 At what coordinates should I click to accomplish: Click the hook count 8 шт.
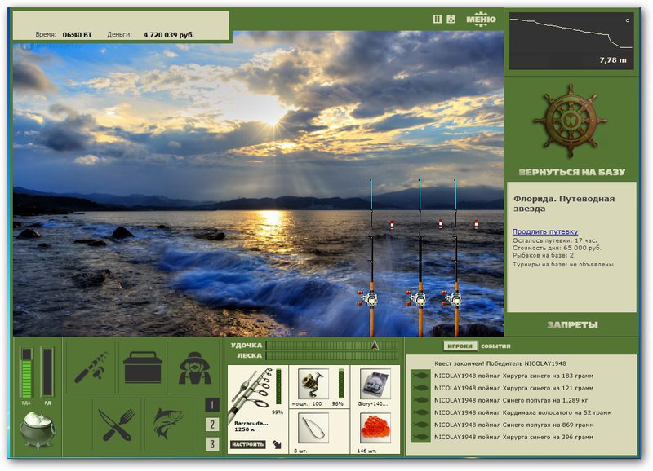(x=300, y=451)
